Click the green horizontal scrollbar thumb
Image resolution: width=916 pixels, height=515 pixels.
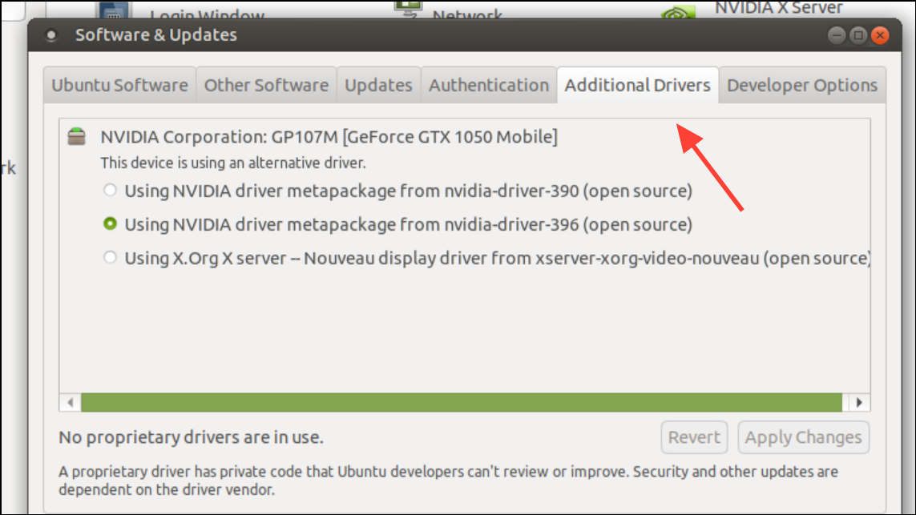[x=462, y=402]
